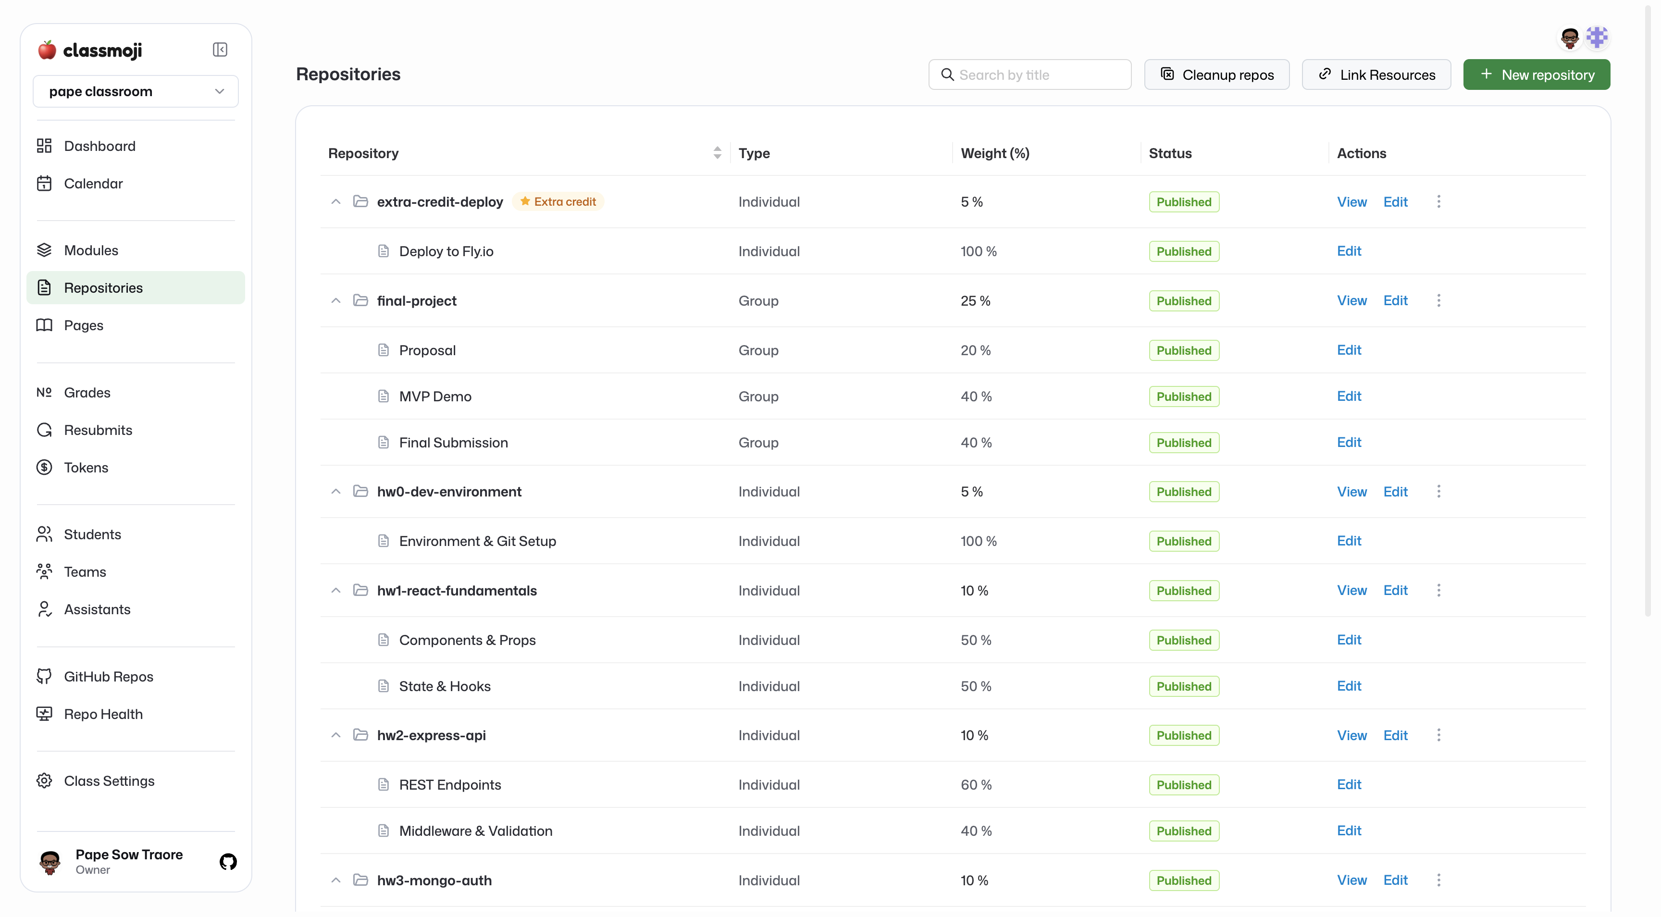View the extra-credit-deploy repository

pyautogui.click(x=1351, y=202)
